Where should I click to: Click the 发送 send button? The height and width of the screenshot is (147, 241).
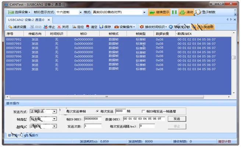tap(177, 119)
